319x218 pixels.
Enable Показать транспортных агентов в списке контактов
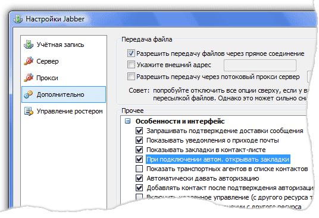pyautogui.click(x=139, y=169)
